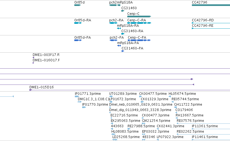Click the DMG1C.3_1.C08.C1 EST label
Image resolution: width=230 pixels, height=141 pixels.
tap(94, 99)
